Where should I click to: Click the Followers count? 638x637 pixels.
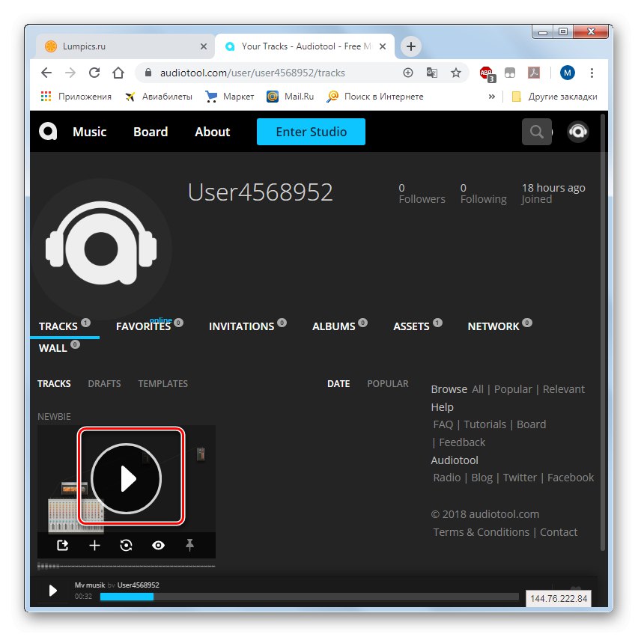422,193
